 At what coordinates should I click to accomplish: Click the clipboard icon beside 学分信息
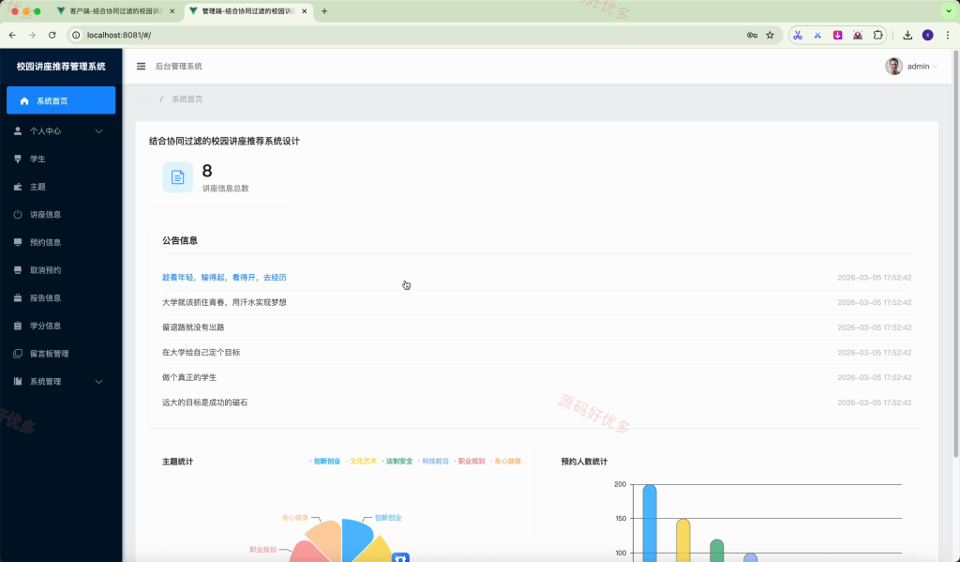(18, 327)
